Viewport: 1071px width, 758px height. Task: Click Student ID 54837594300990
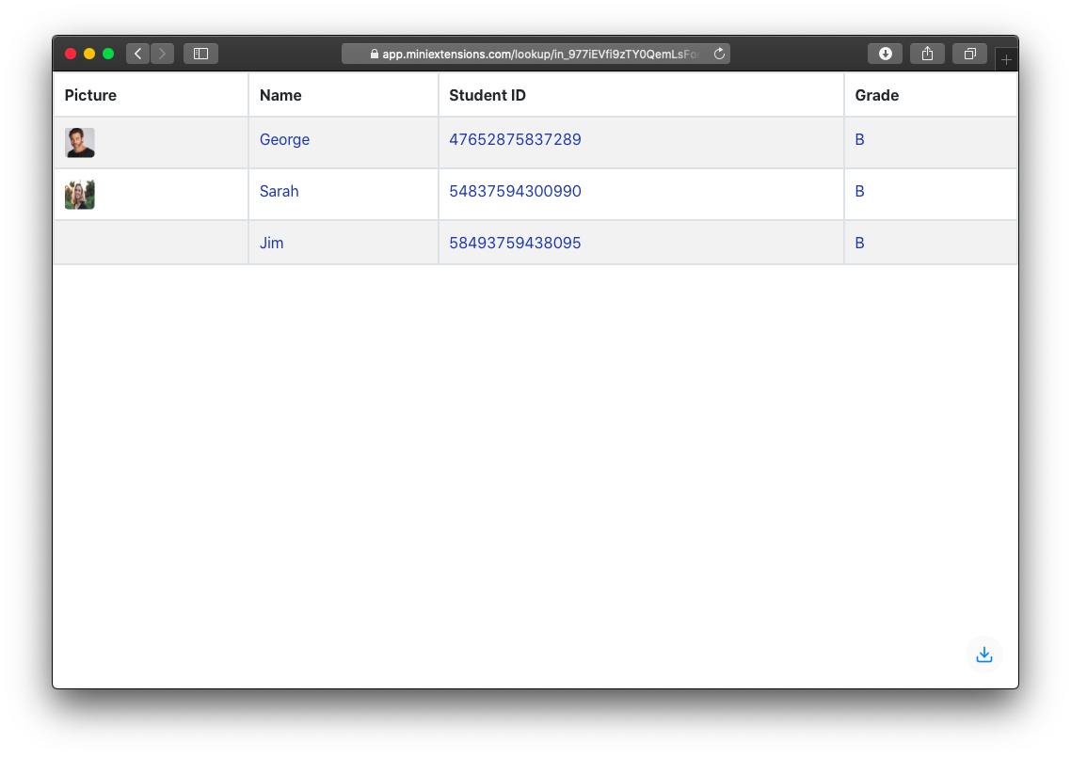coord(515,192)
